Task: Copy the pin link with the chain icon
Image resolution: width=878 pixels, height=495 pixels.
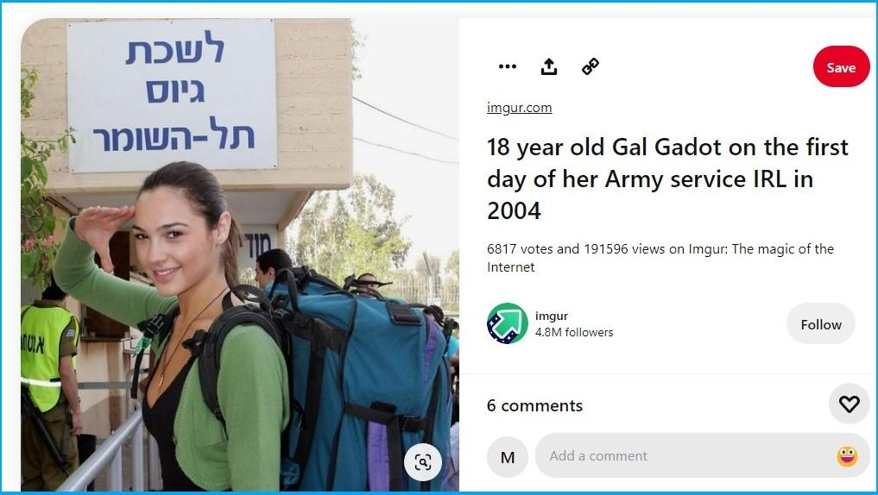Action: pyautogui.click(x=591, y=66)
